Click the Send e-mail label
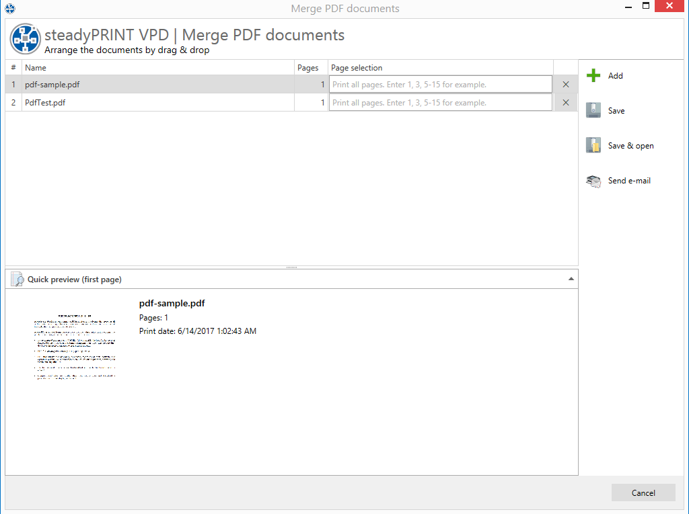The image size is (689, 514). (x=629, y=181)
